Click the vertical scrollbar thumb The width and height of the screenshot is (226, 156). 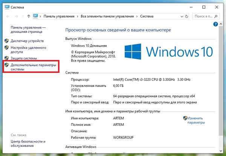click(221, 80)
